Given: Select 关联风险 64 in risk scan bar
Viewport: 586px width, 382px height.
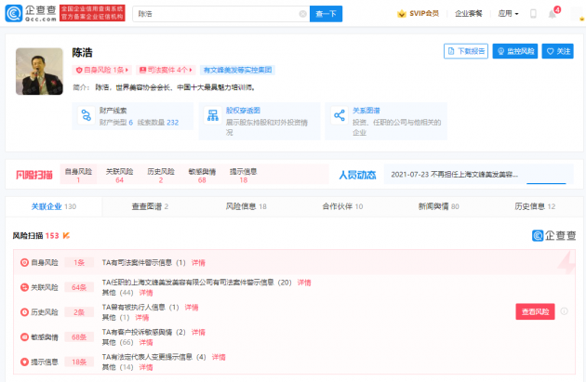Looking at the screenshot, I should 120,175.
